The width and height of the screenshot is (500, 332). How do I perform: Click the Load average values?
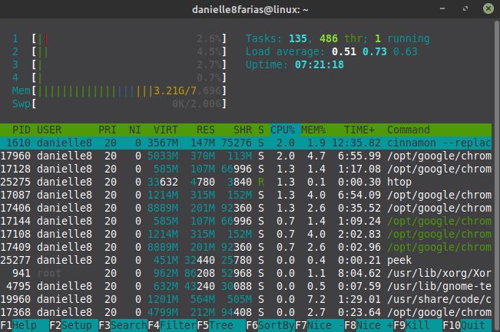pyautogui.click(x=374, y=51)
